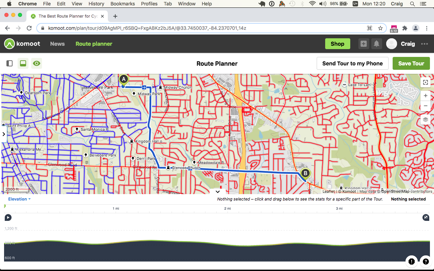The height and width of the screenshot is (271, 434).
Task: Click Send Tour to my Phone
Action: [352, 63]
